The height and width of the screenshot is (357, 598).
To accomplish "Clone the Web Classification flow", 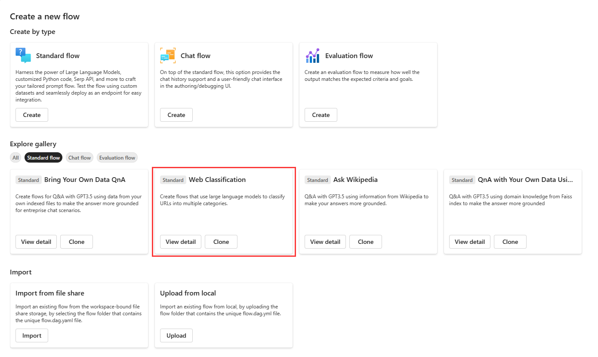I will point(221,242).
